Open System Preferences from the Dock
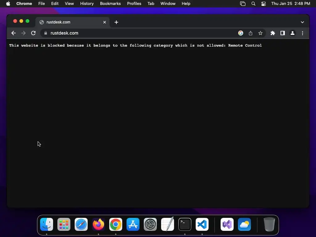Screen dimensions: 316x237 (x=150, y=224)
